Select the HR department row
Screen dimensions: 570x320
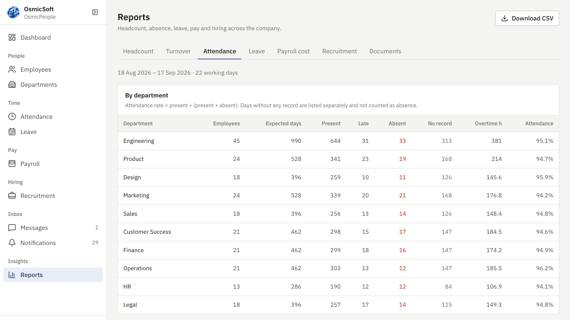(x=338, y=287)
